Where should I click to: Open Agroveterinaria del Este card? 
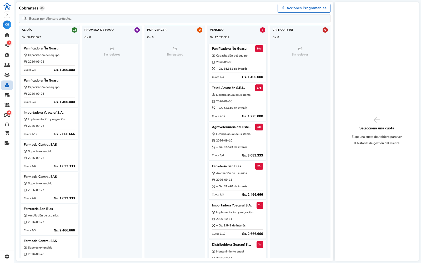coord(237,141)
